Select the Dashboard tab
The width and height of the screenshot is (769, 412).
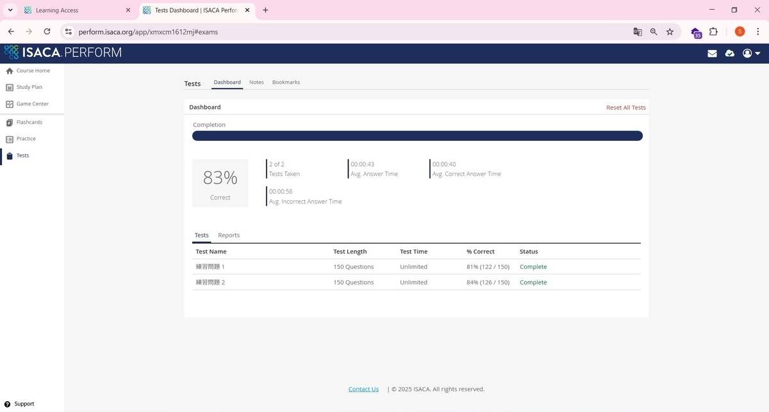pos(227,83)
